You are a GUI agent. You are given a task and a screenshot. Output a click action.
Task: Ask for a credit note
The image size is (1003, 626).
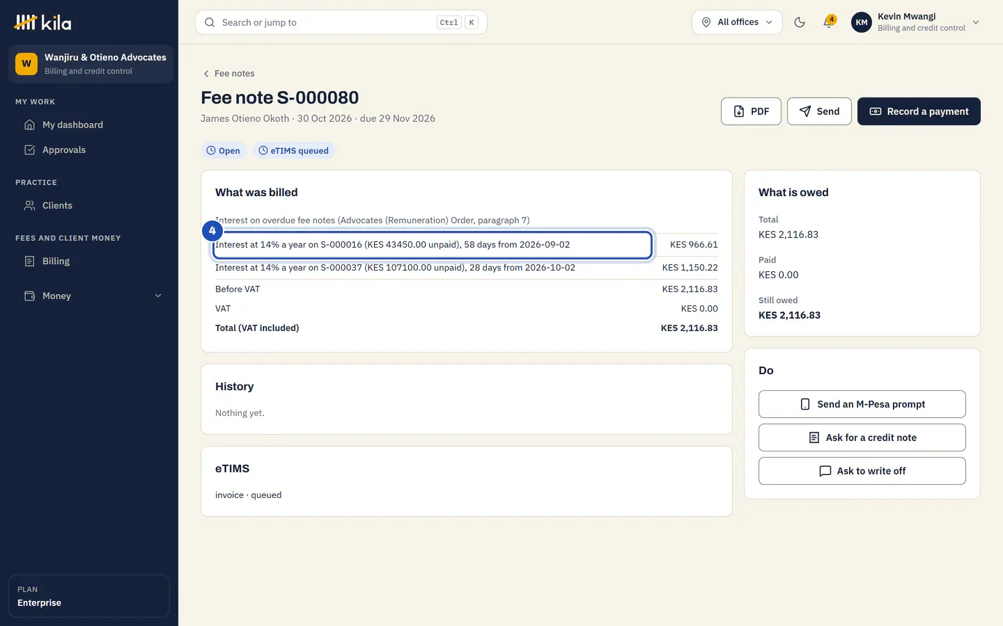(x=862, y=438)
